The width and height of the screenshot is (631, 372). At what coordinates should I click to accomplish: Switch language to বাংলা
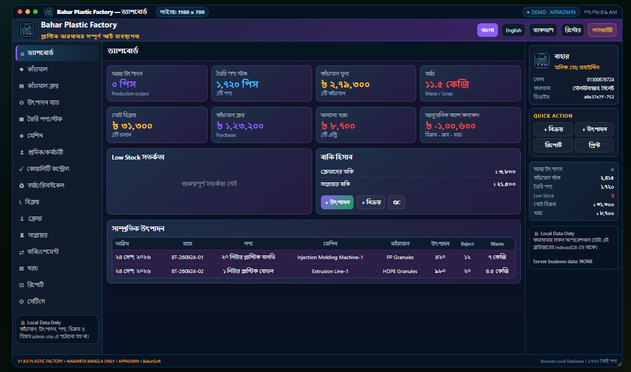[488, 30]
